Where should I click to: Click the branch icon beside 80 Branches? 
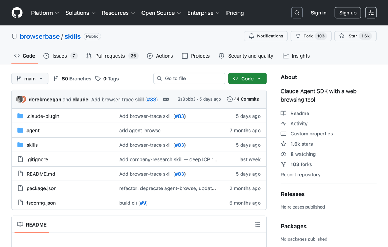coord(56,78)
